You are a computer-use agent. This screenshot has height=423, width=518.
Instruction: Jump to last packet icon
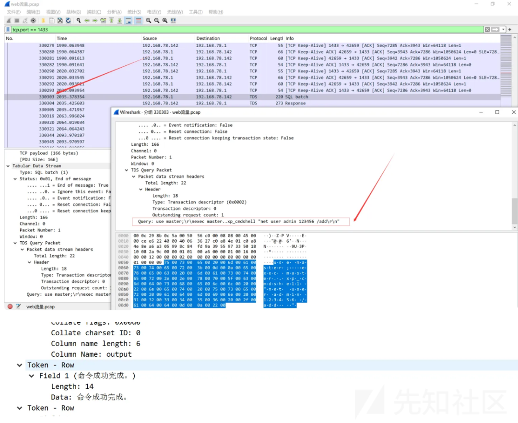(x=119, y=21)
